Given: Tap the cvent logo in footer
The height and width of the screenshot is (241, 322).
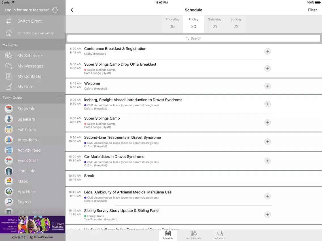Looking at the screenshot, I should point(19,237).
